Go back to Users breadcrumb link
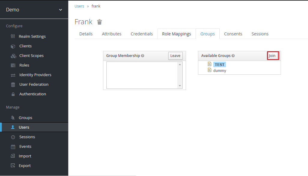308x176 pixels. point(79,6)
